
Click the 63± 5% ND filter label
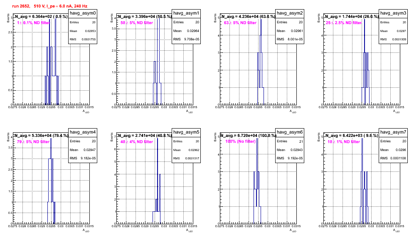240,23
